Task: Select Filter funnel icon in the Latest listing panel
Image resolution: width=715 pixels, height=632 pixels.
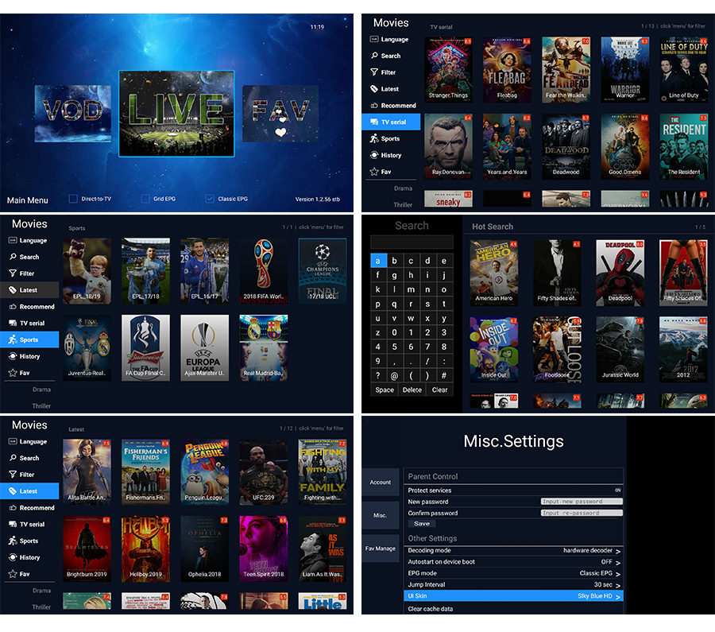Action: [13, 475]
